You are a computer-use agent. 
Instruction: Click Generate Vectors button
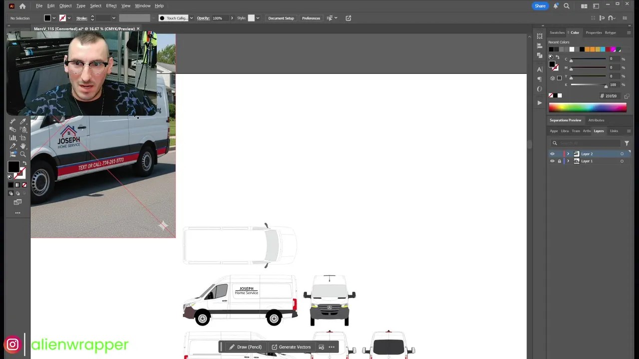coord(291,347)
